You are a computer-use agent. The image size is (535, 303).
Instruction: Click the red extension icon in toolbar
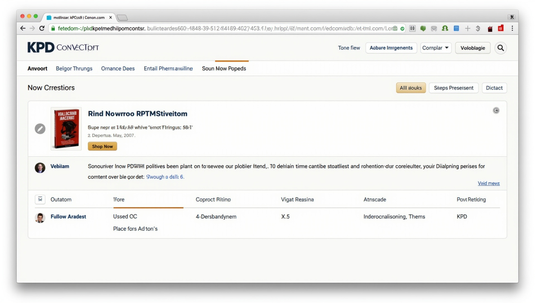coord(501,28)
